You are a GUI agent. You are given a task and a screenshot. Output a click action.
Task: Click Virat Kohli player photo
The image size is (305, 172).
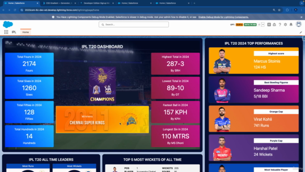(222, 119)
